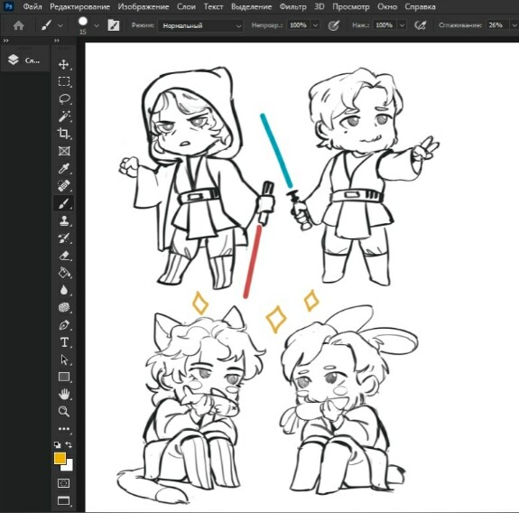
Task: Click the flow 100% value field
Action: click(x=385, y=25)
